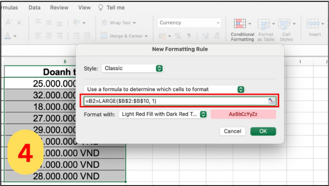329x186 pixels.
Task: Switch to View tab
Action: click(84, 7)
